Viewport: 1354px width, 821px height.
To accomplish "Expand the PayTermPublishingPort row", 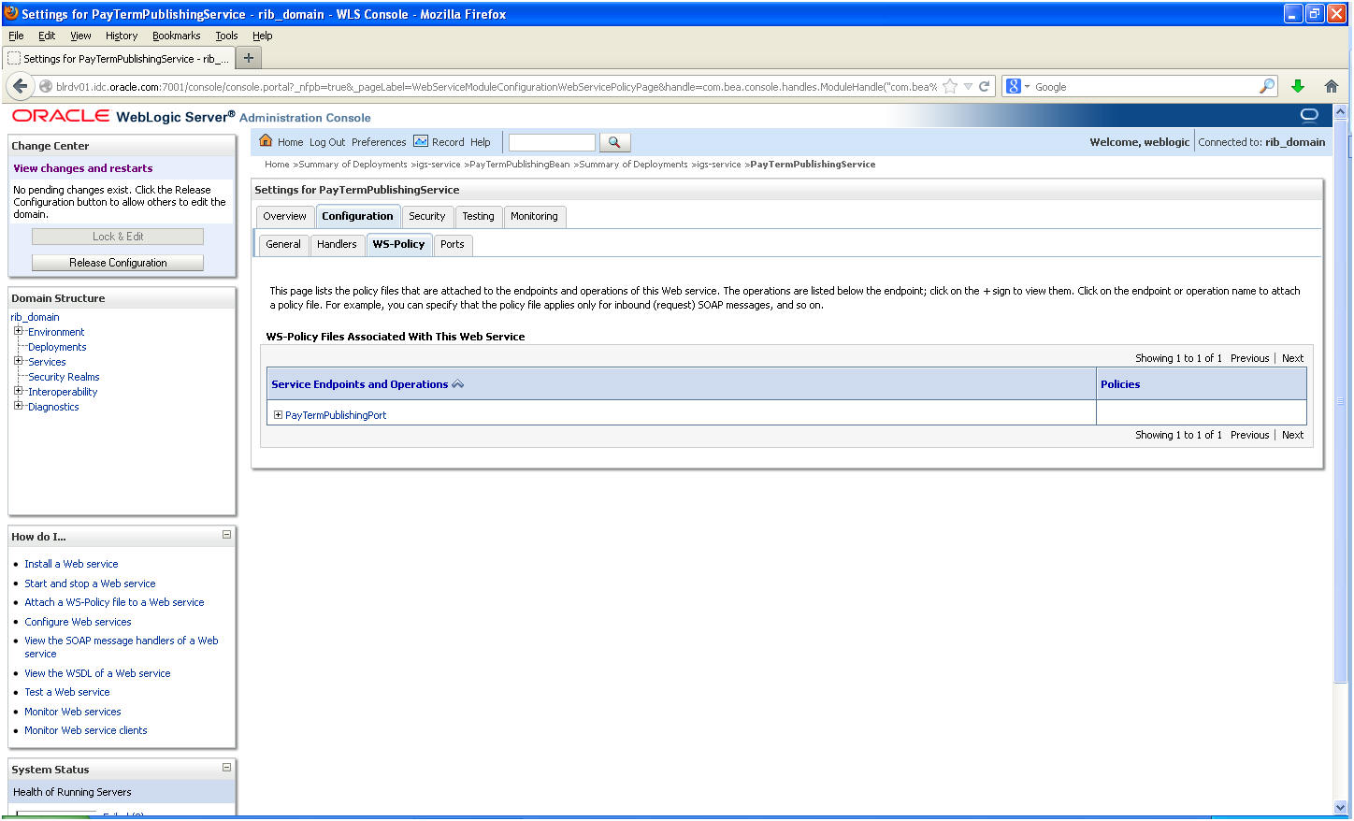I will pyautogui.click(x=278, y=415).
